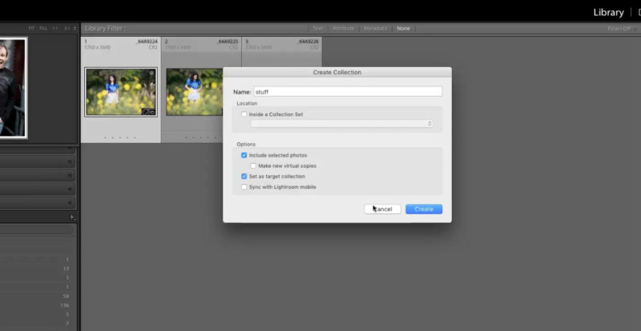Image resolution: width=641 pixels, height=331 pixels.
Task: Click the collection Name text field
Action: (348, 92)
